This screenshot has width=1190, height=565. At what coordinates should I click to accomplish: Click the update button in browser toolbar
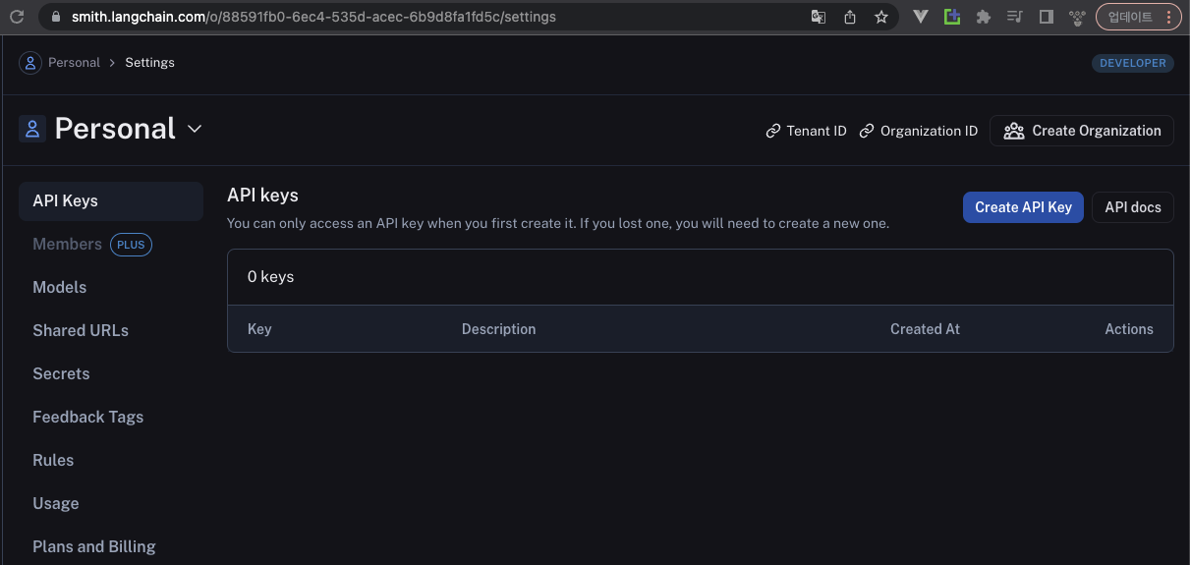1138,17
